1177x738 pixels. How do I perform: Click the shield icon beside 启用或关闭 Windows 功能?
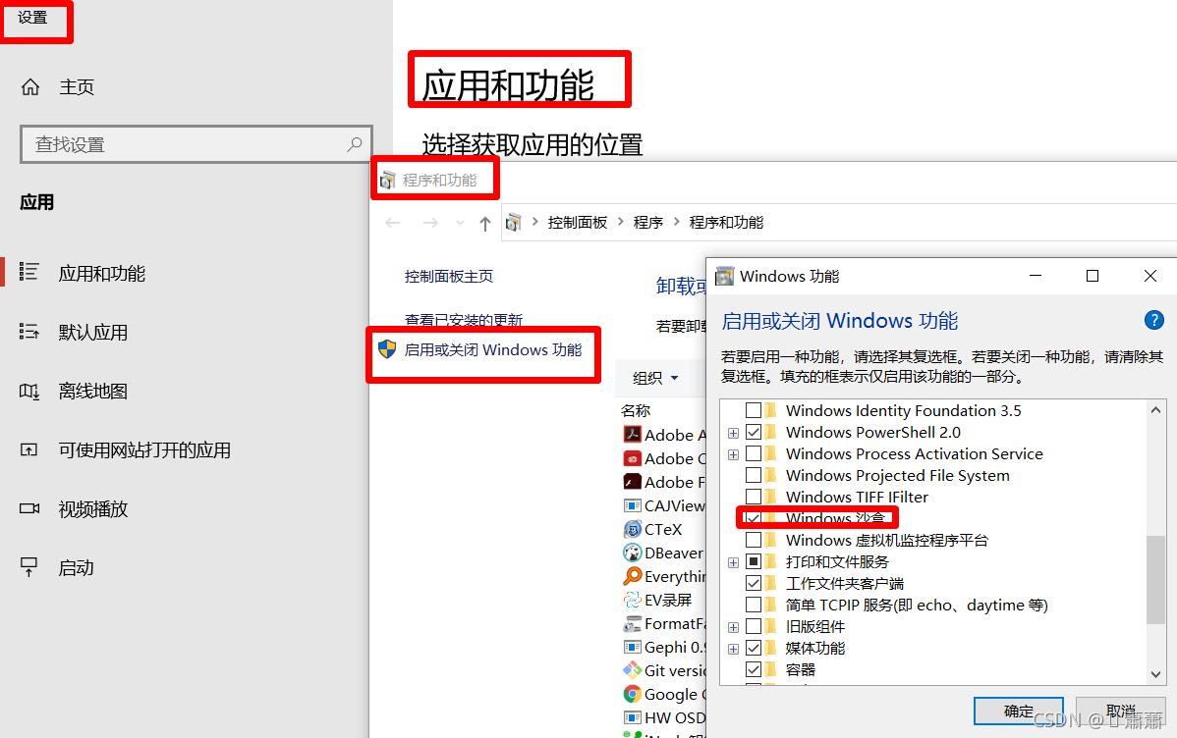coord(387,348)
